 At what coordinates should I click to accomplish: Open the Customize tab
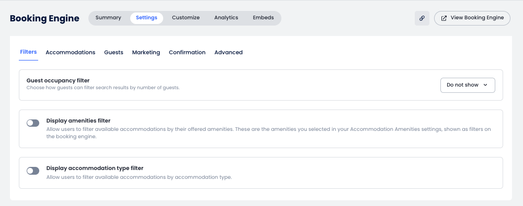[x=186, y=18]
